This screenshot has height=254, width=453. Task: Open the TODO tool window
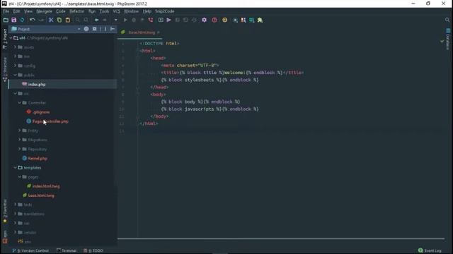(x=93, y=250)
